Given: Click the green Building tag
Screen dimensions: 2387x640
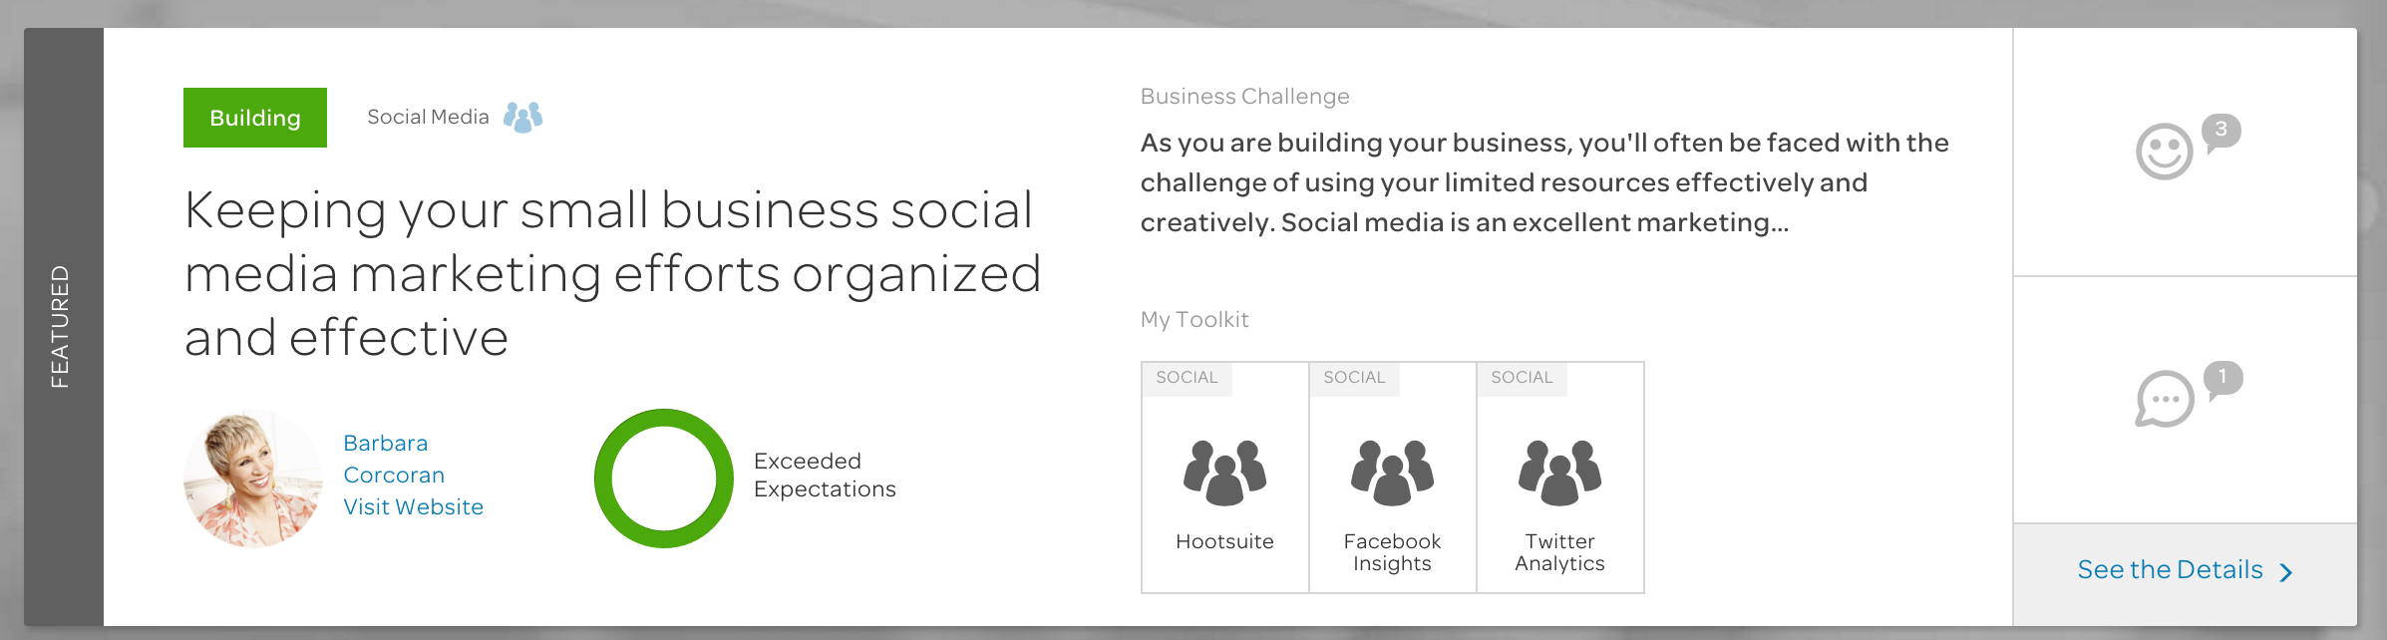Looking at the screenshot, I should click(x=255, y=118).
